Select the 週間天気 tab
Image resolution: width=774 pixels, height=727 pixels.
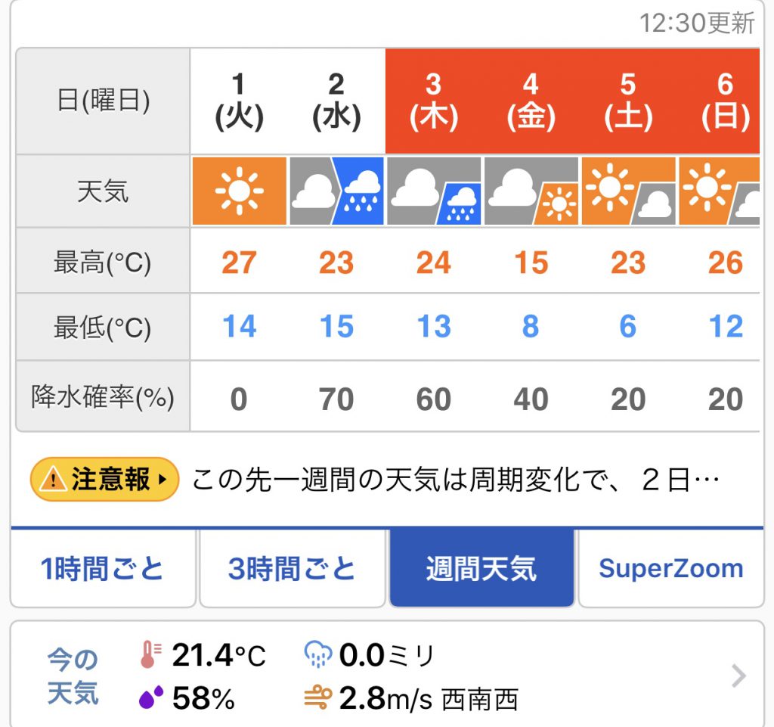pos(481,569)
